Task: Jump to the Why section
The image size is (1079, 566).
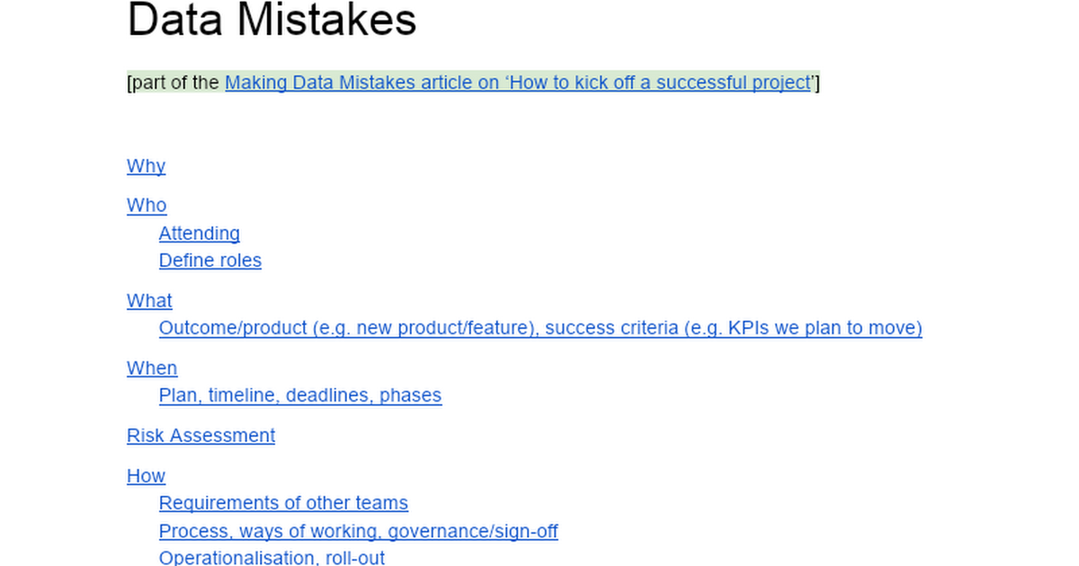Action: tap(146, 166)
